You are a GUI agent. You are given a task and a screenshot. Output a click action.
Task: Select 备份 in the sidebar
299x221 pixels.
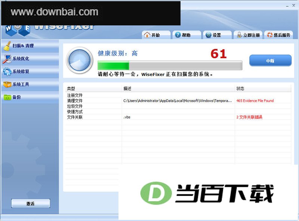30,97
